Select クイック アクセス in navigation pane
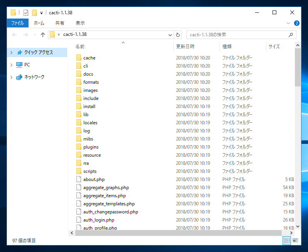 [39, 52]
